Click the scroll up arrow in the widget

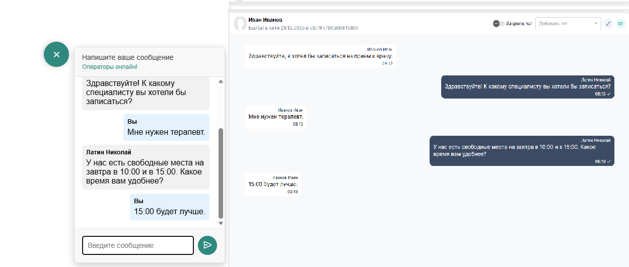pos(221,81)
